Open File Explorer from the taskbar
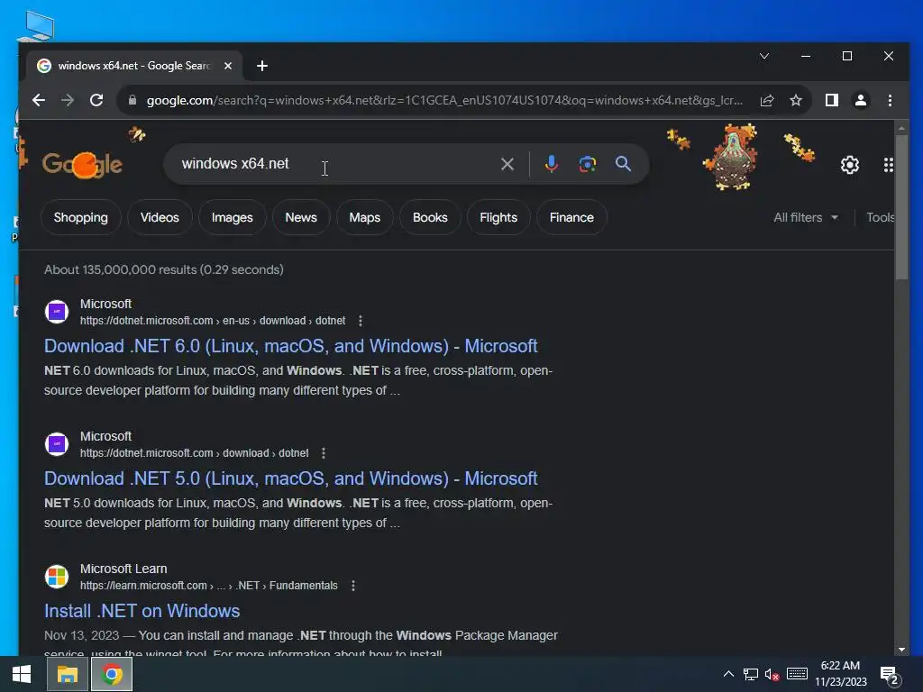The height and width of the screenshot is (692, 923). [67, 674]
